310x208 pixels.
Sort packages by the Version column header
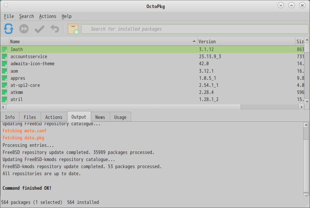[246, 41]
